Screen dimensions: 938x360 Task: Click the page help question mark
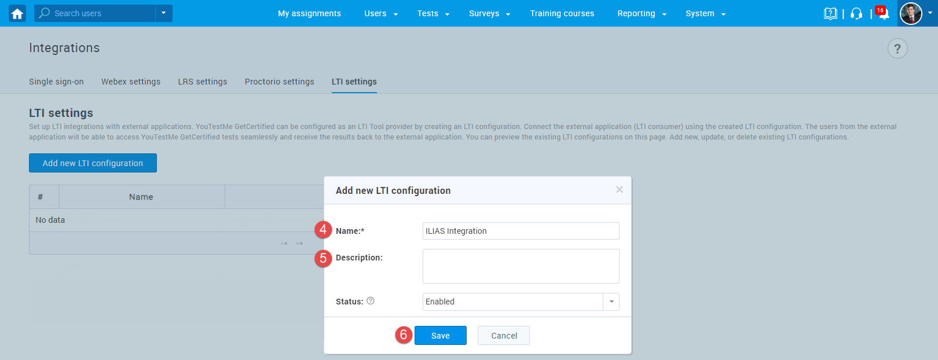coord(897,49)
